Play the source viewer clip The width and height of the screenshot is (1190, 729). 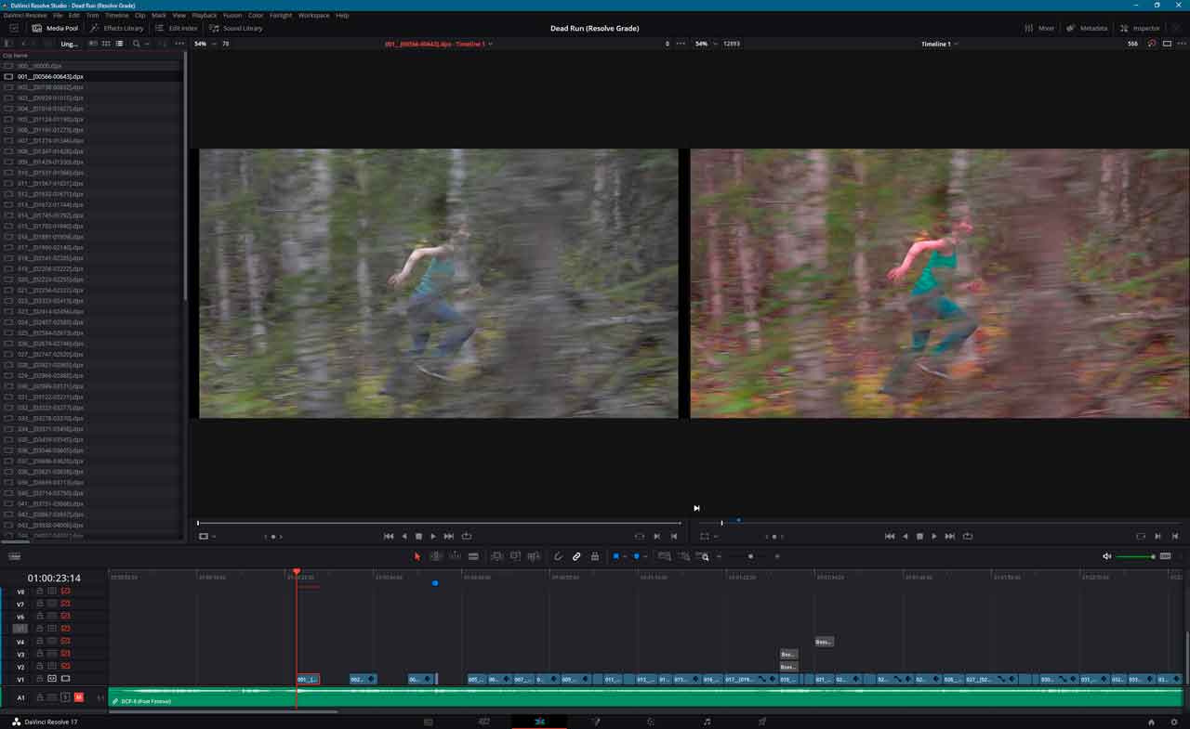[x=433, y=536]
